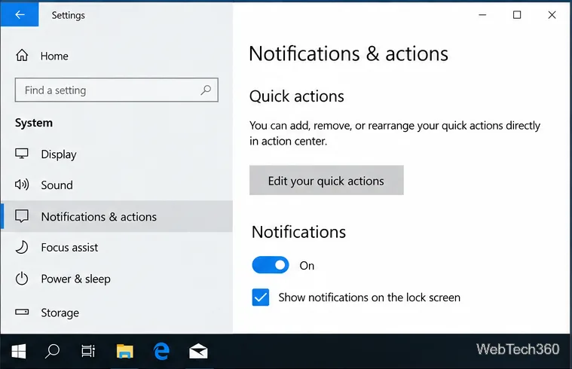
Task: Open Storage settings
Action: coord(116,313)
